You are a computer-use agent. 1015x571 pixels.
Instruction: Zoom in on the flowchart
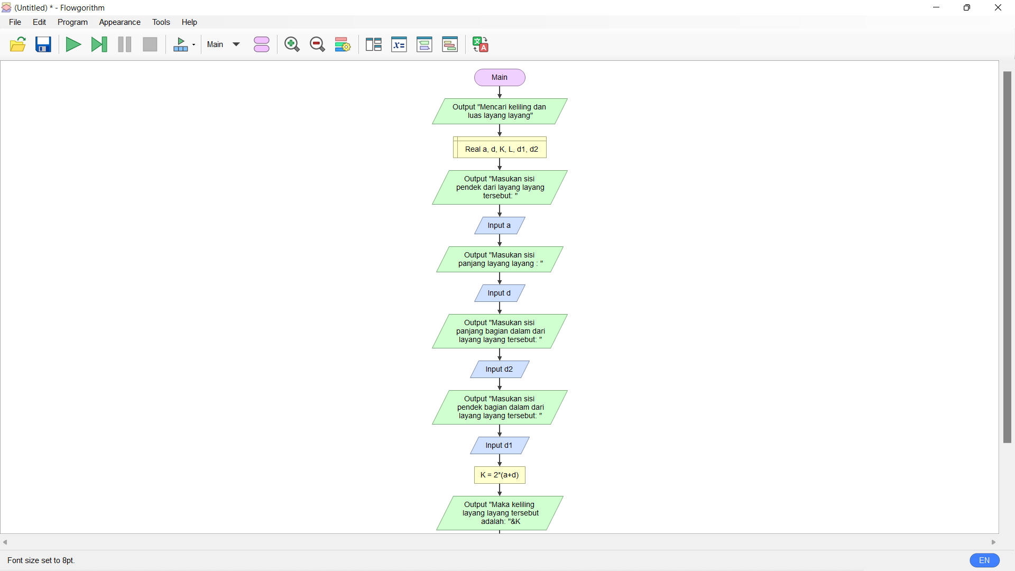(292, 44)
